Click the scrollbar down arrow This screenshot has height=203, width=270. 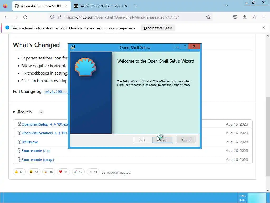[267, 190]
